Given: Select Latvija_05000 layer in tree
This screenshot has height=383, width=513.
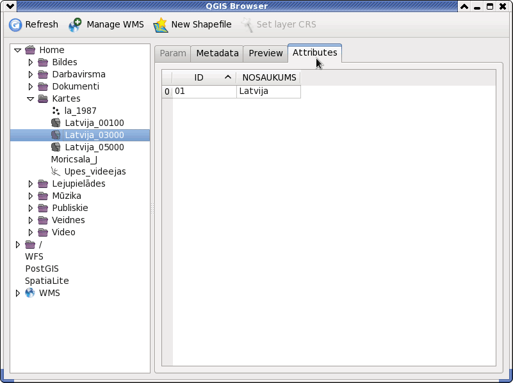Looking at the screenshot, I should (94, 147).
